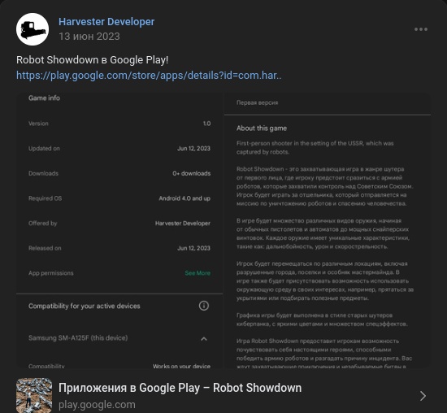Open the Harvester Developer author name link
Viewport: 447px width, 413px height.
106,22
